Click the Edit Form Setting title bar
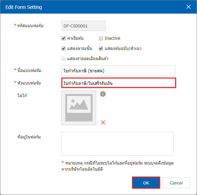 pyautogui.click(x=98, y=7)
